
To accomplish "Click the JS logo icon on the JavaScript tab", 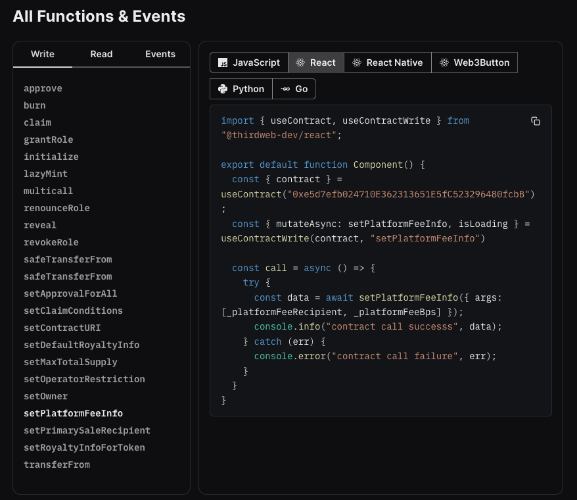I will coord(223,63).
